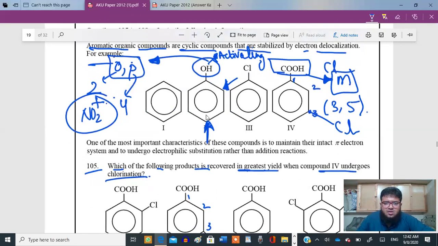Show hidden system tray icons
The height and width of the screenshot is (246, 438).
coord(317,240)
